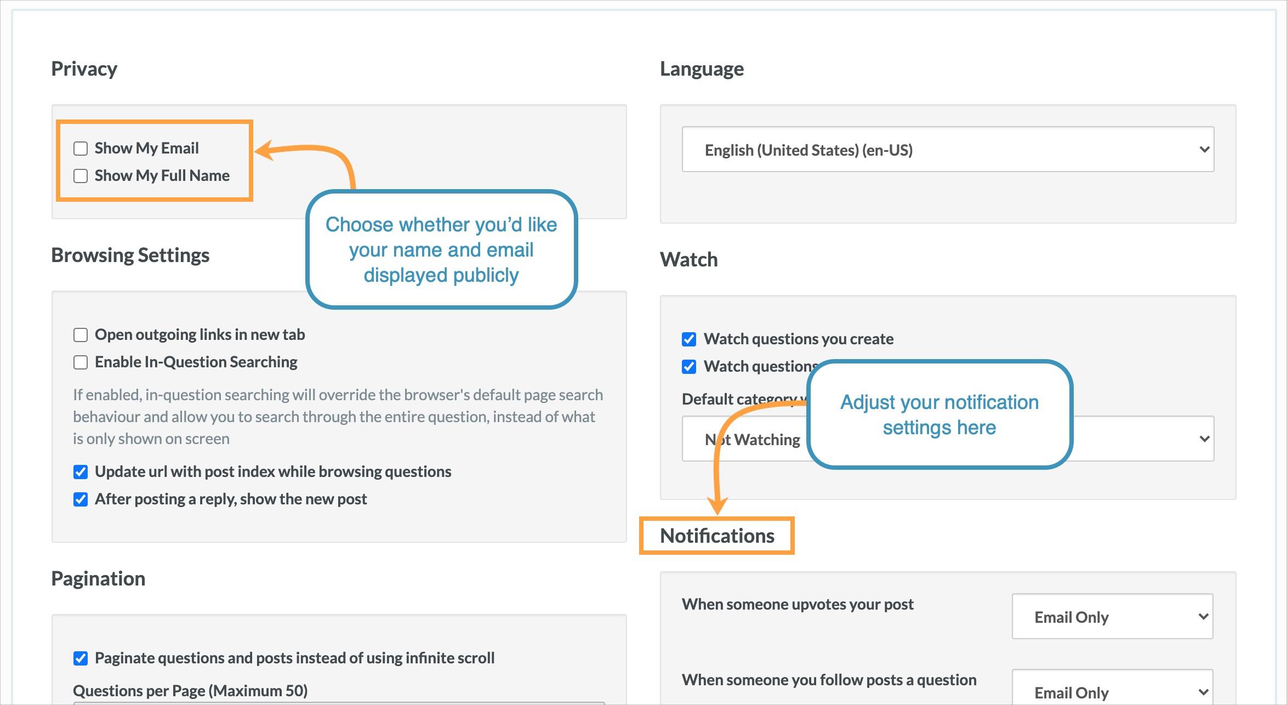The image size is (1287, 705).
Task: Click the Watch section heading
Action: 688,260
